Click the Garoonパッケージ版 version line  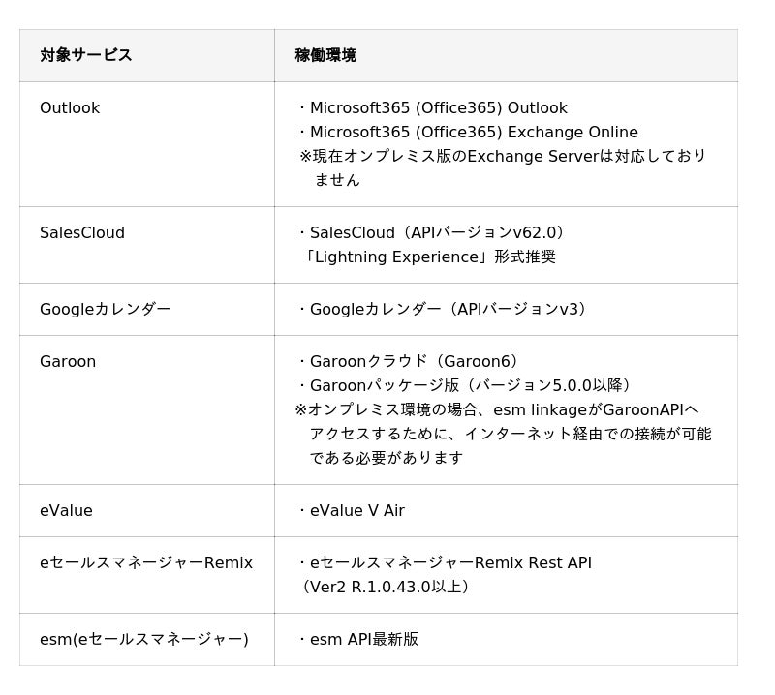[467, 386]
